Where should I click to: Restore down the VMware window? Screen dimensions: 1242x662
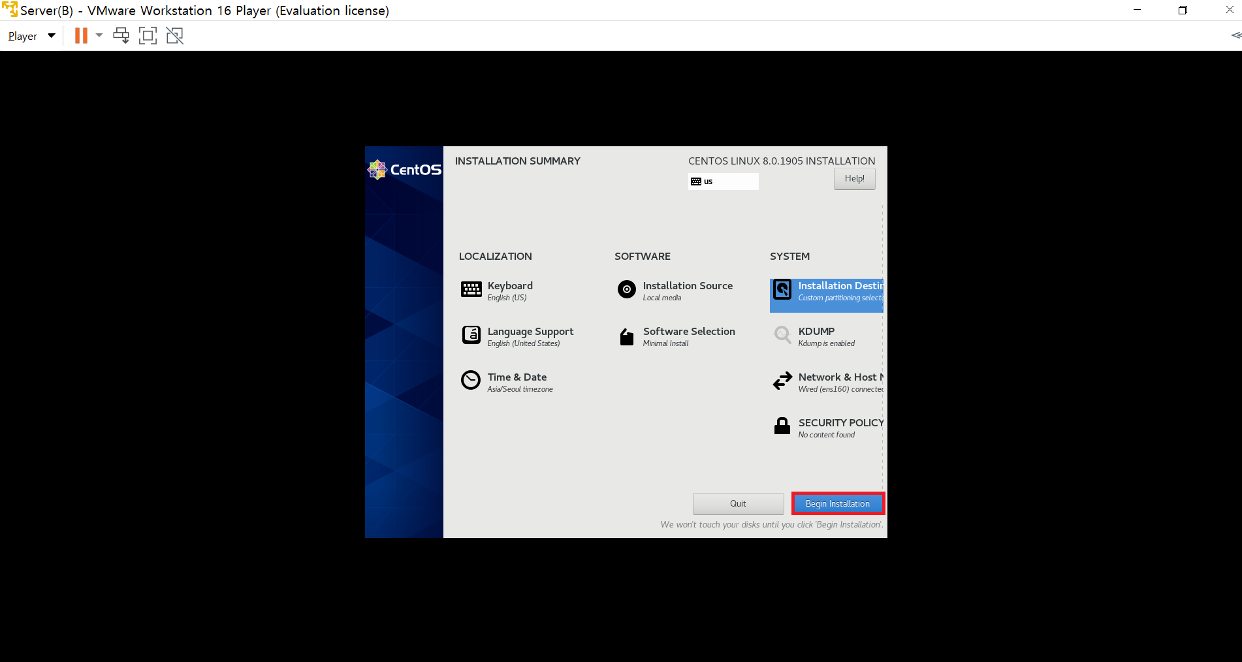click(x=1183, y=10)
